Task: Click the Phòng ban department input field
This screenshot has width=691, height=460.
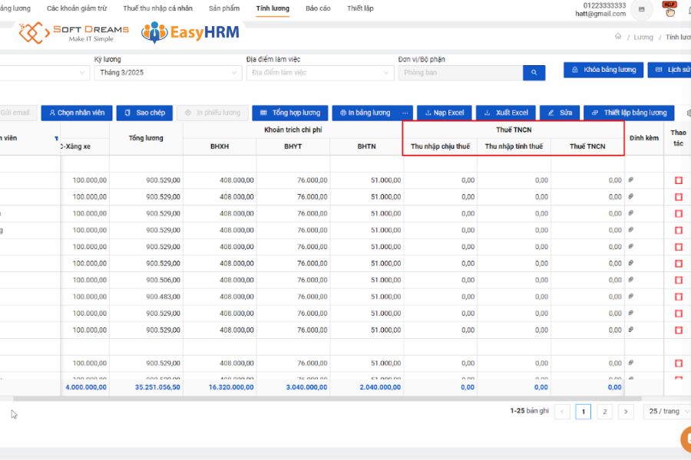Action: point(461,73)
